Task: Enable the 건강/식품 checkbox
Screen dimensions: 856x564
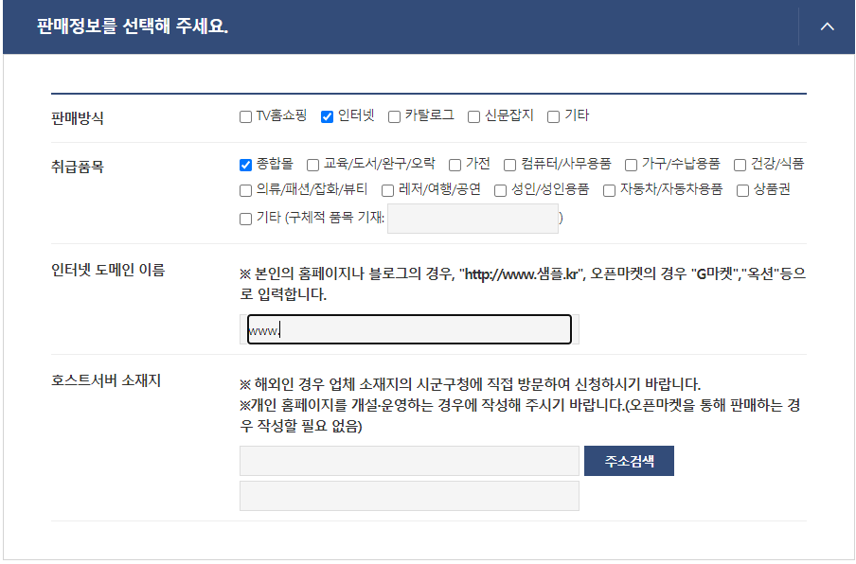Action: [740, 165]
